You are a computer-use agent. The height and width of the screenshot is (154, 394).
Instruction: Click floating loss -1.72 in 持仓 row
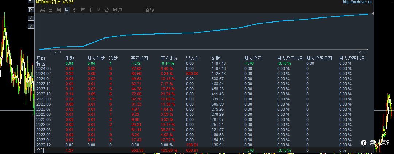[136, 63]
